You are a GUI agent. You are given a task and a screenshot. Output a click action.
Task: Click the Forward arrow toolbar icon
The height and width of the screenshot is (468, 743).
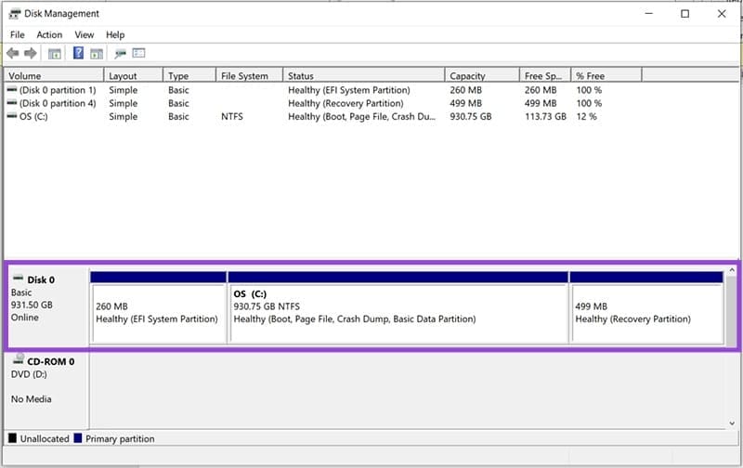click(31, 53)
